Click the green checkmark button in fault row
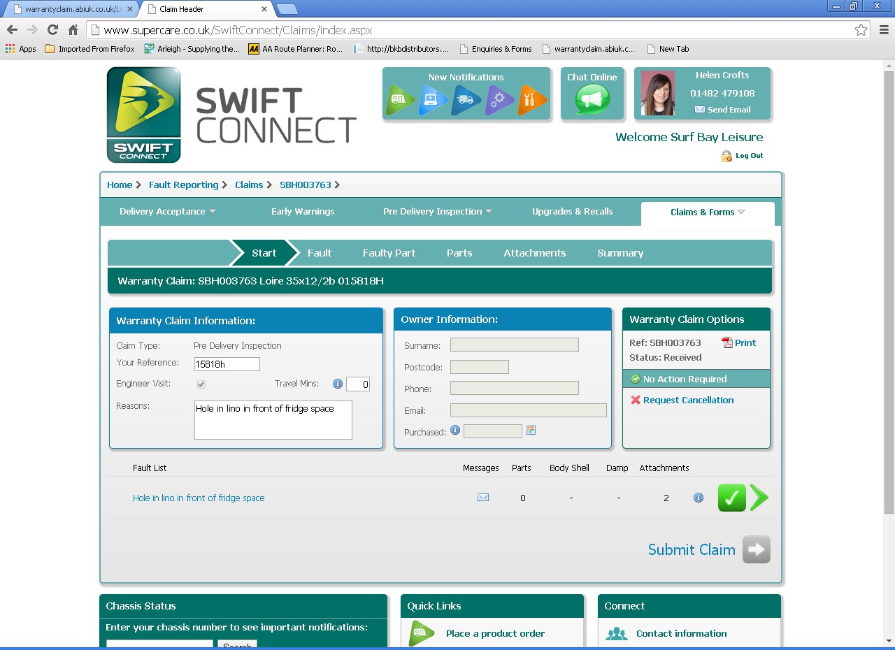895x650 pixels. (732, 498)
